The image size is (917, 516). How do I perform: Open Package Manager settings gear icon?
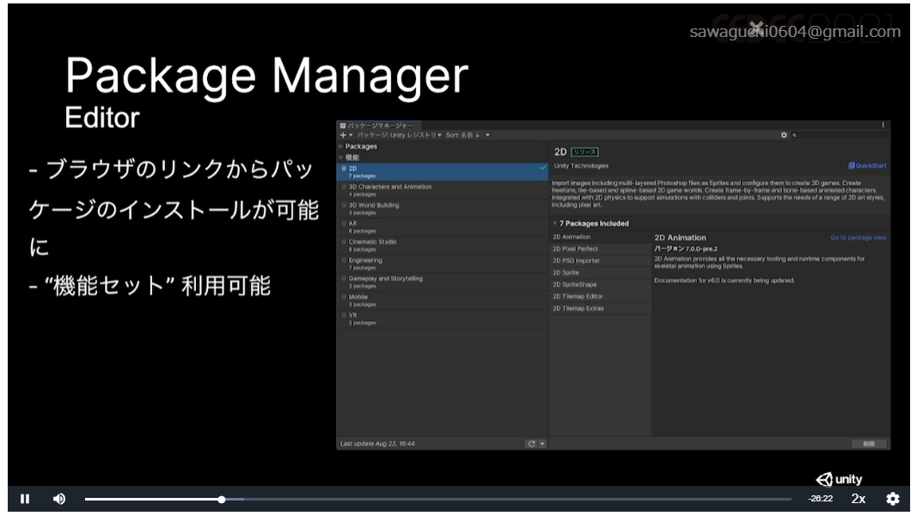point(784,135)
